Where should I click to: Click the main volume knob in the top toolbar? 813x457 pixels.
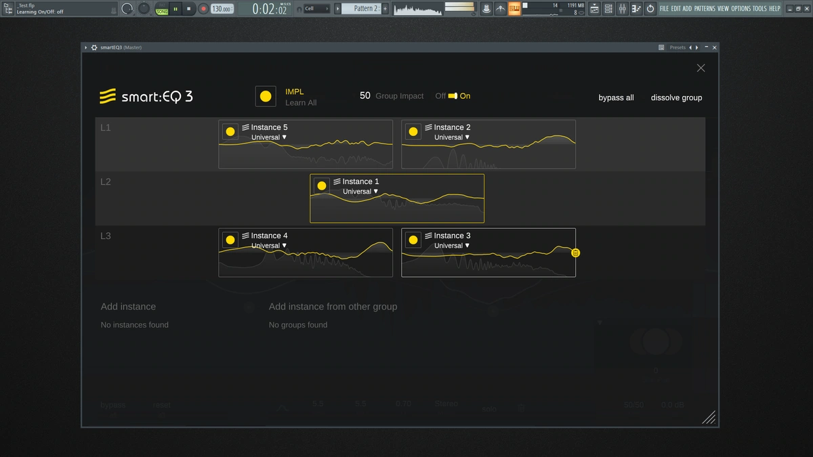[x=127, y=9]
